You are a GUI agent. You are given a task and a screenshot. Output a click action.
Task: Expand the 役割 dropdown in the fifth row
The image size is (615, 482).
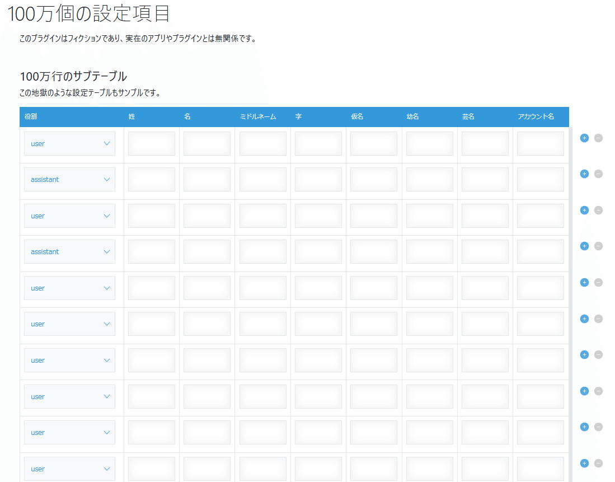coord(69,288)
